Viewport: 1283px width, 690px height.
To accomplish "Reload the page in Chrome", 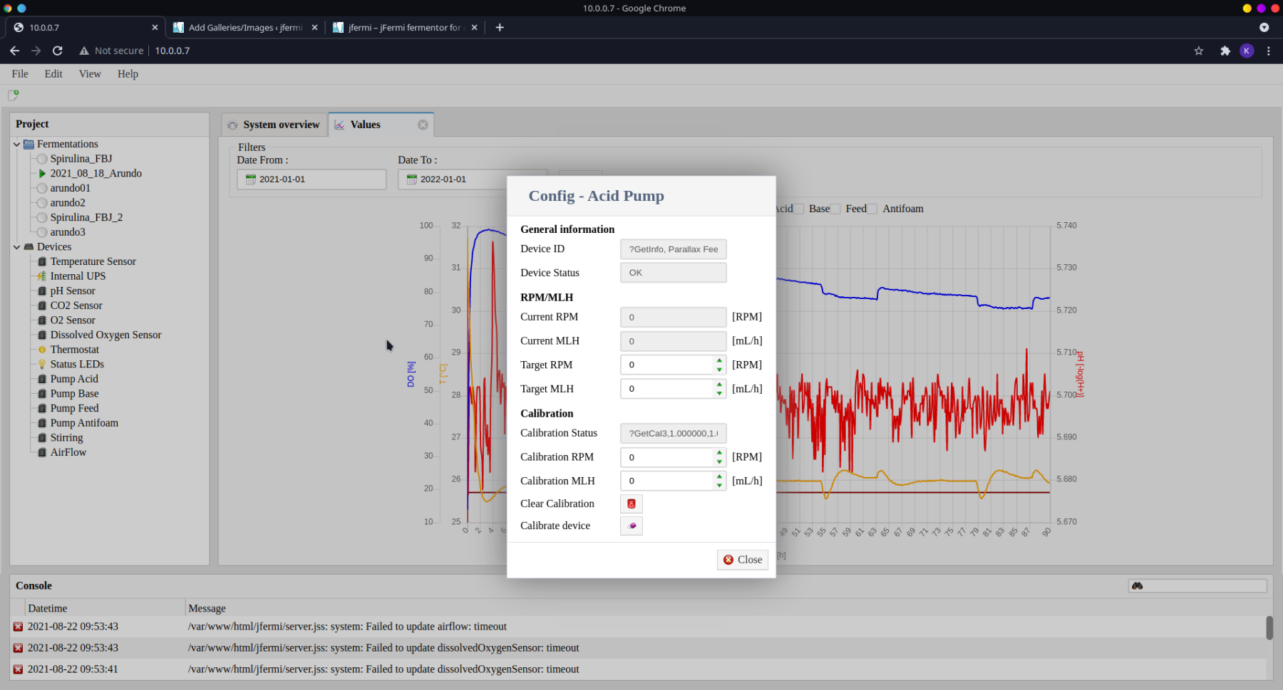I will point(58,51).
